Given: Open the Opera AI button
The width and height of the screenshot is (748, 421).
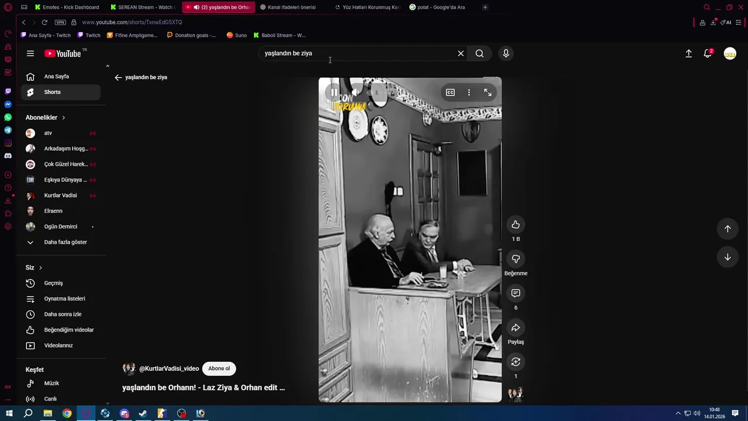Looking at the screenshot, I should coord(726,22).
